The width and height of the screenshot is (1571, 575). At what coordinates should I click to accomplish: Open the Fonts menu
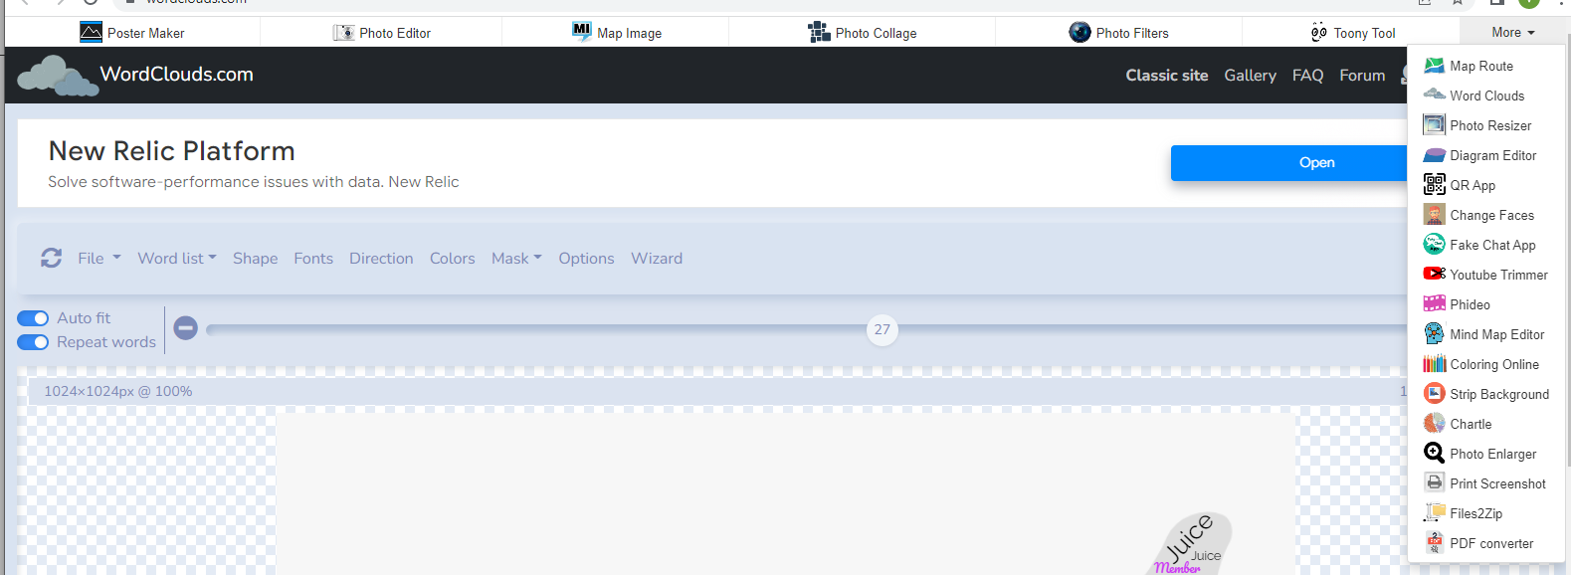point(313,259)
